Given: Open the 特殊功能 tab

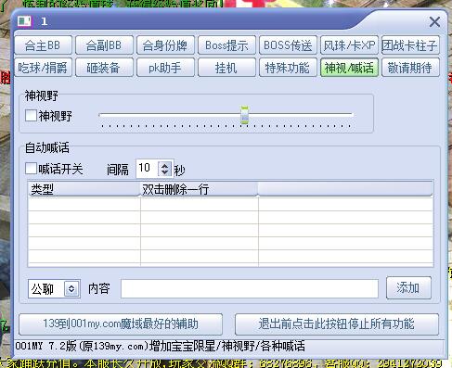Looking at the screenshot, I should click(x=288, y=68).
